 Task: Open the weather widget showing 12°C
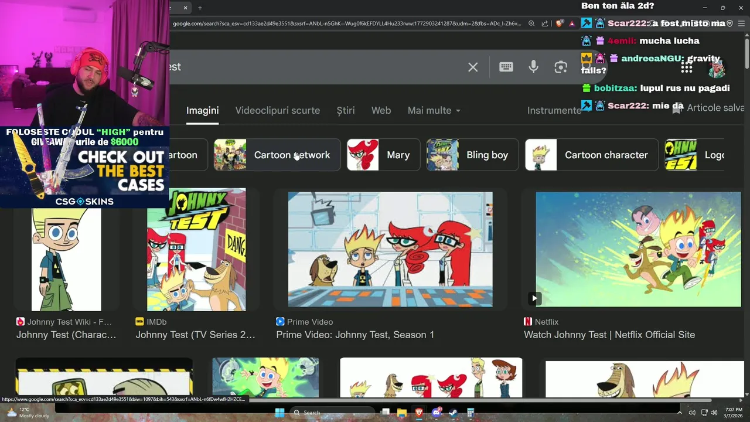coord(28,413)
